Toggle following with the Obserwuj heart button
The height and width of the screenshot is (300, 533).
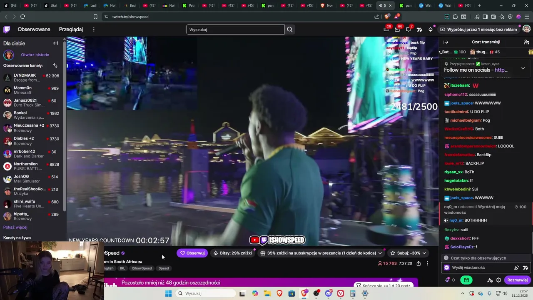192,253
